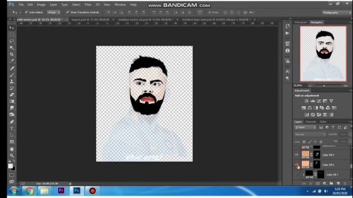Viewport: 353px width, 198px height.
Task: Select the Horizontal Type tool
Action: click(x=12, y=128)
